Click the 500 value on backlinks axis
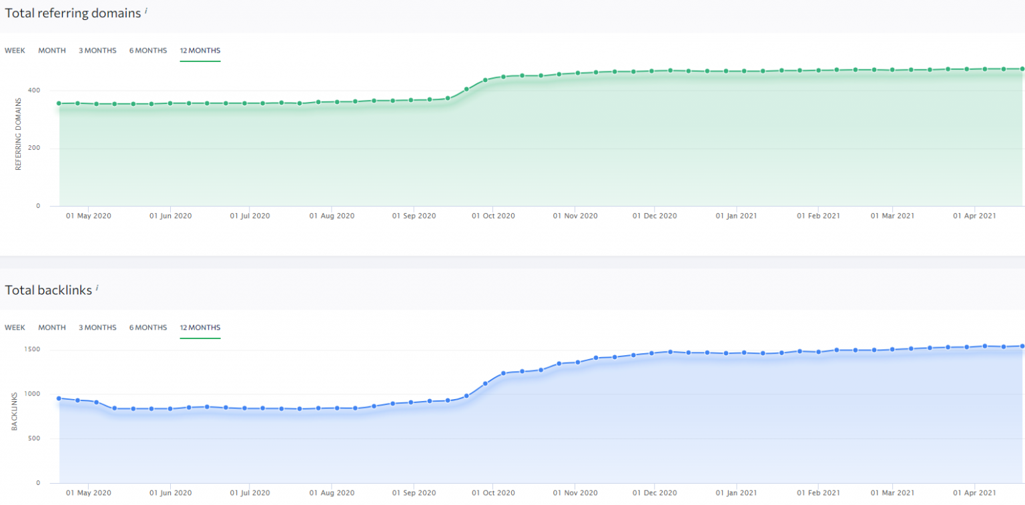Screen dimensions: 1025x505 [34, 438]
